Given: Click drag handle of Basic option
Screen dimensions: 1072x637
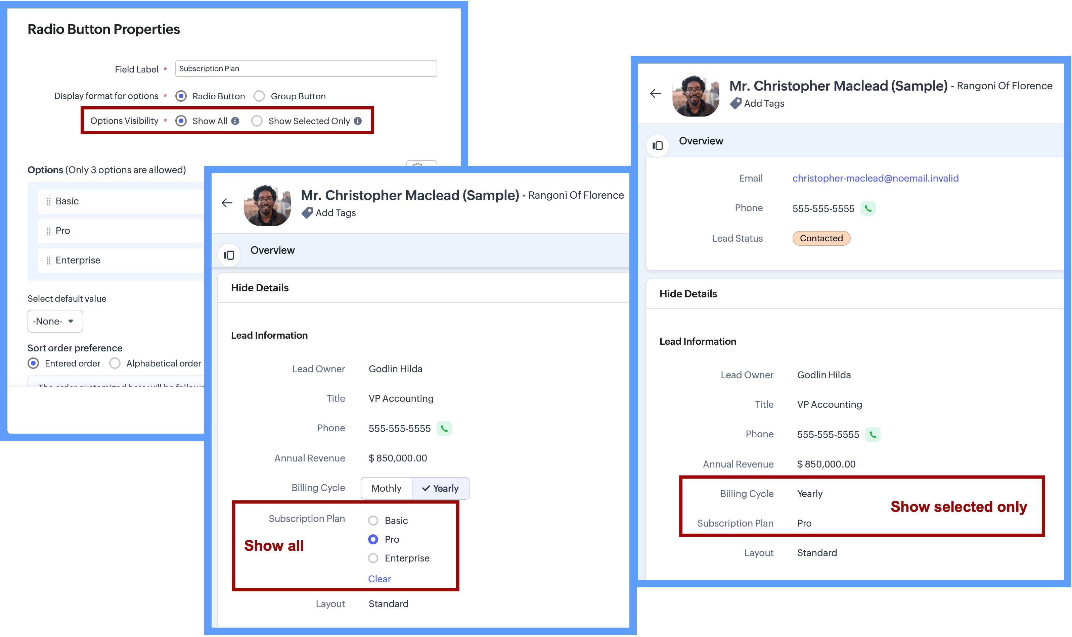Looking at the screenshot, I should pyautogui.click(x=49, y=201).
